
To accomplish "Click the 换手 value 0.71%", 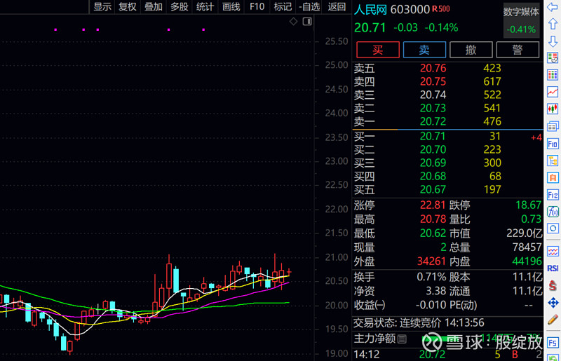I will [x=431, y=277].
